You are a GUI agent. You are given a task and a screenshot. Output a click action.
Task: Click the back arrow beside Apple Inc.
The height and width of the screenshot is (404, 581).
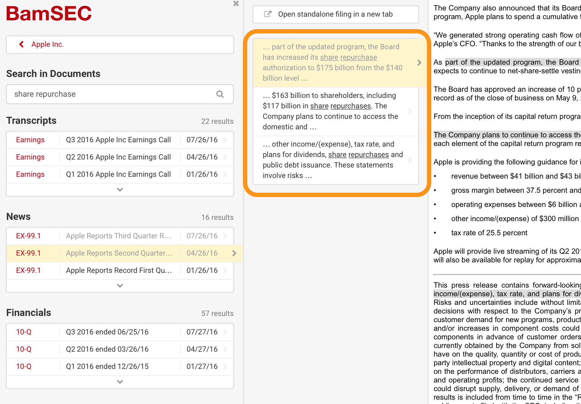click(x=22, y=44)
